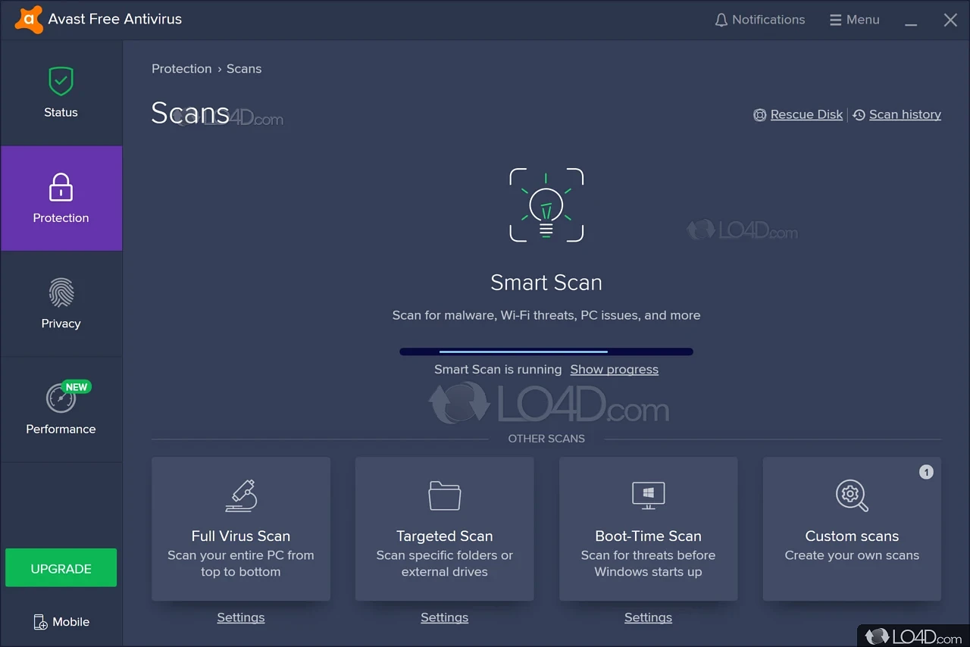Click the hamburger Menu icon

[x=835, y=20]
